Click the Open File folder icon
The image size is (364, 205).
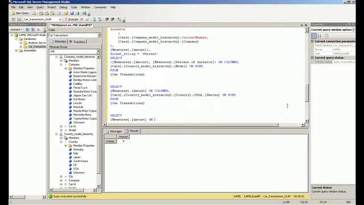click(66, 13)
